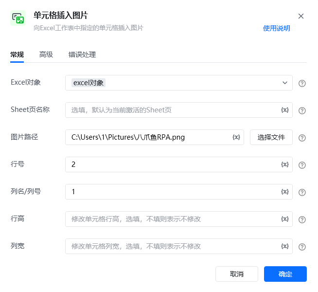Show help for 列宽 field

click(302, 247)
